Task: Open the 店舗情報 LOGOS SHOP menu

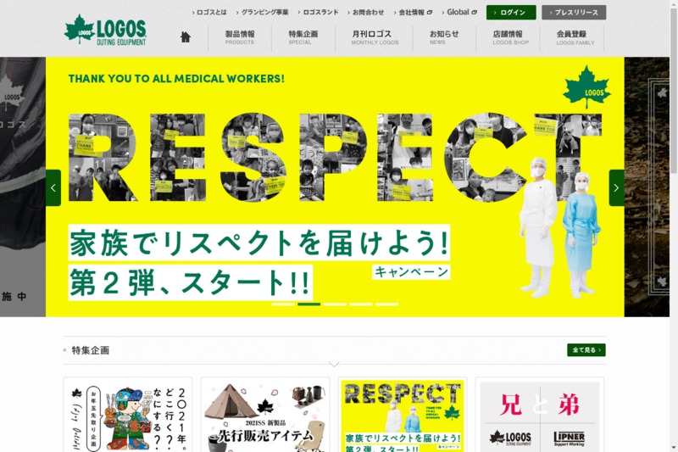Action: [508, 37]
